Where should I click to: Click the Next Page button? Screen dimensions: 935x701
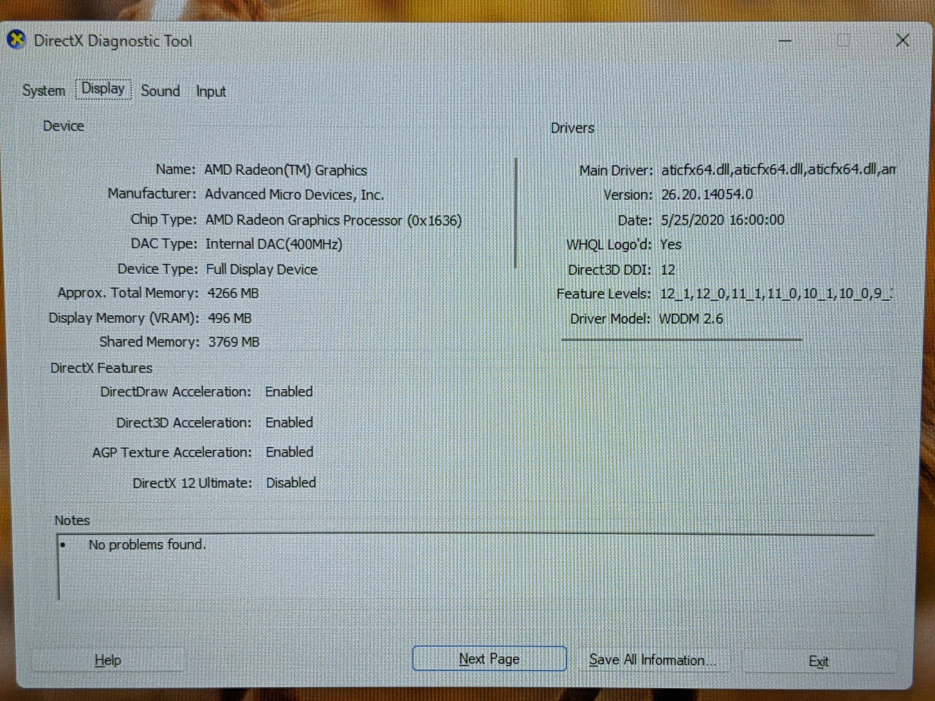click(489, 659)
